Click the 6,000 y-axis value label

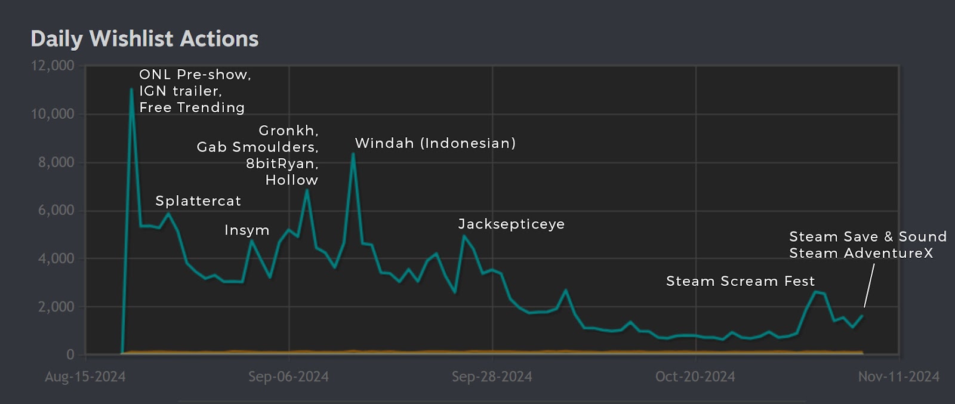[x=56, y=210]
